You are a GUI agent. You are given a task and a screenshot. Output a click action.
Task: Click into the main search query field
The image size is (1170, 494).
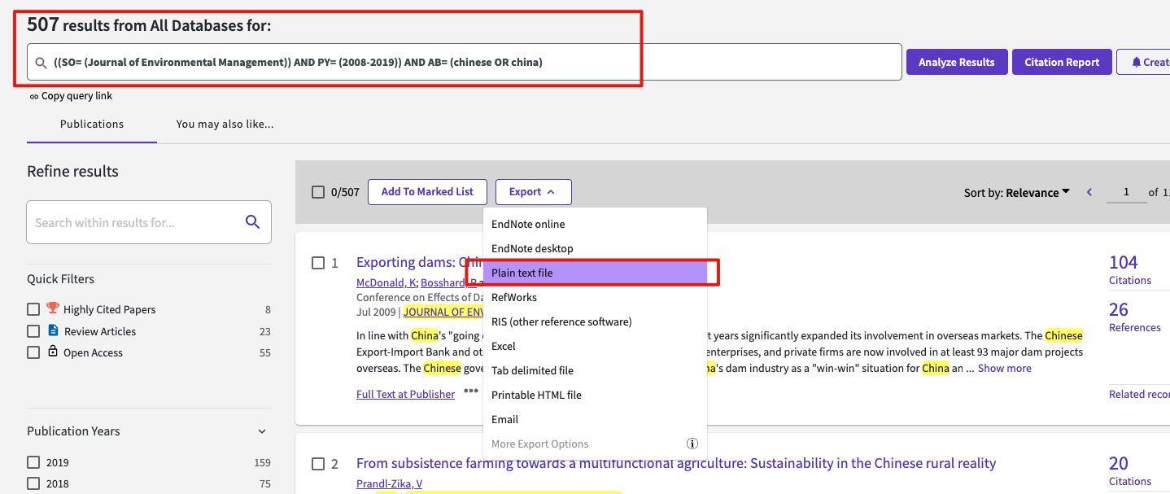pos(464,62)
